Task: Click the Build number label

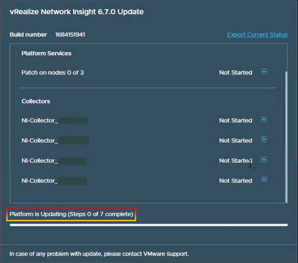Action: point(28,35)
